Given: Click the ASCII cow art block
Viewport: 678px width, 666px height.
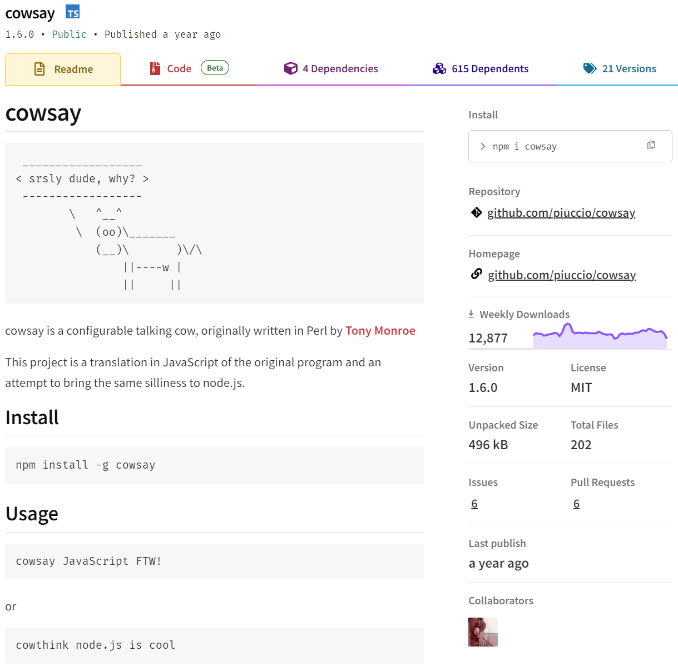Looking at the screenshot, I should [214, 223].
